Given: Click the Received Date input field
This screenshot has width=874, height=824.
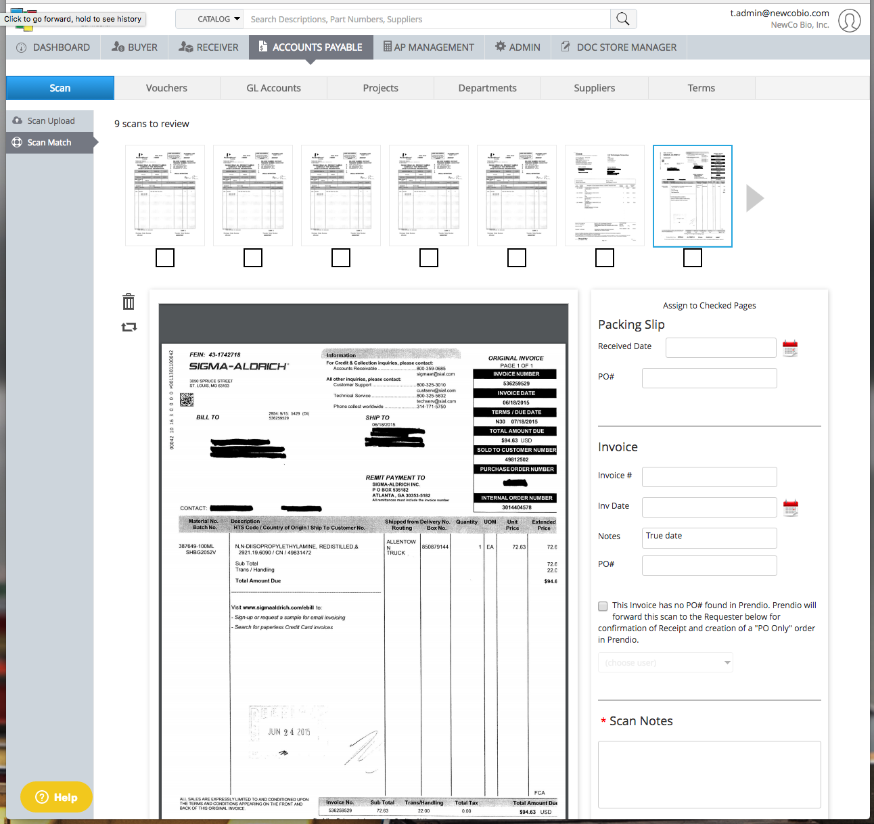Looking at the screenshot, I should click(x=721, y=348).
